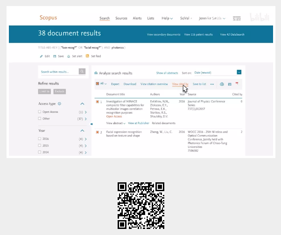Focus the Search within results field
This screenshot has width=281, height=235.
59,72
